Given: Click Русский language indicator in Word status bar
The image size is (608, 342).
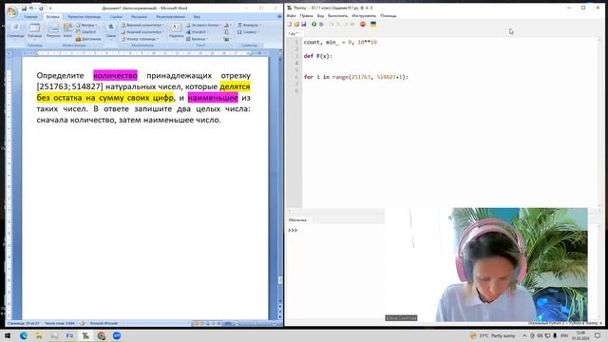Looking at the screenshot, I should pos(104,323).
